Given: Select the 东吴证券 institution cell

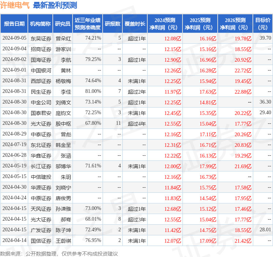Looking at the screenshot, I should (41, 39).
